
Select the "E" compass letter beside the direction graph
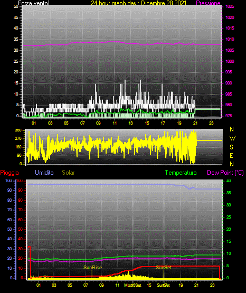(231, 155)
